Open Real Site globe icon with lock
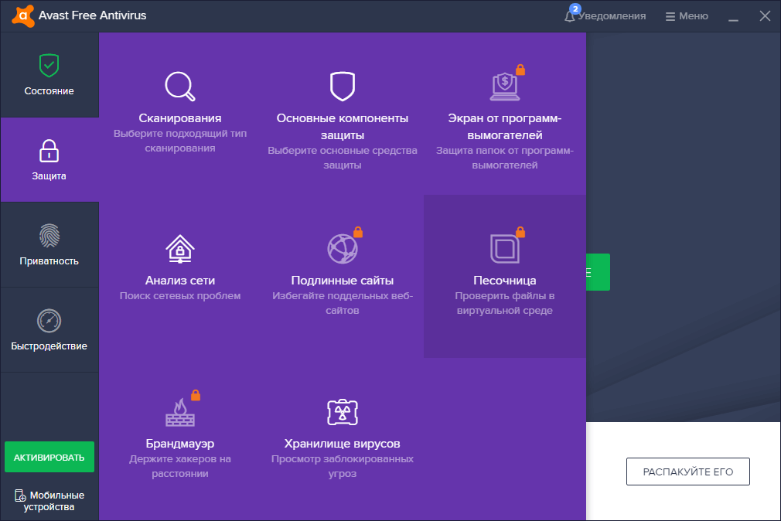The height and width of the screenshot is (521, 781). (x=343, y=246)
